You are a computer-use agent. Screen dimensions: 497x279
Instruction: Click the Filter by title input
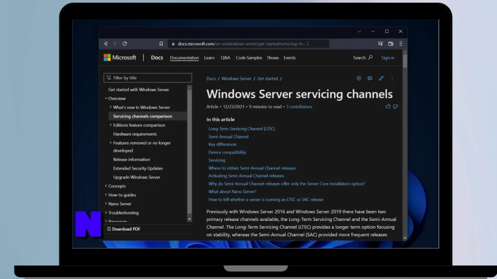148,78
